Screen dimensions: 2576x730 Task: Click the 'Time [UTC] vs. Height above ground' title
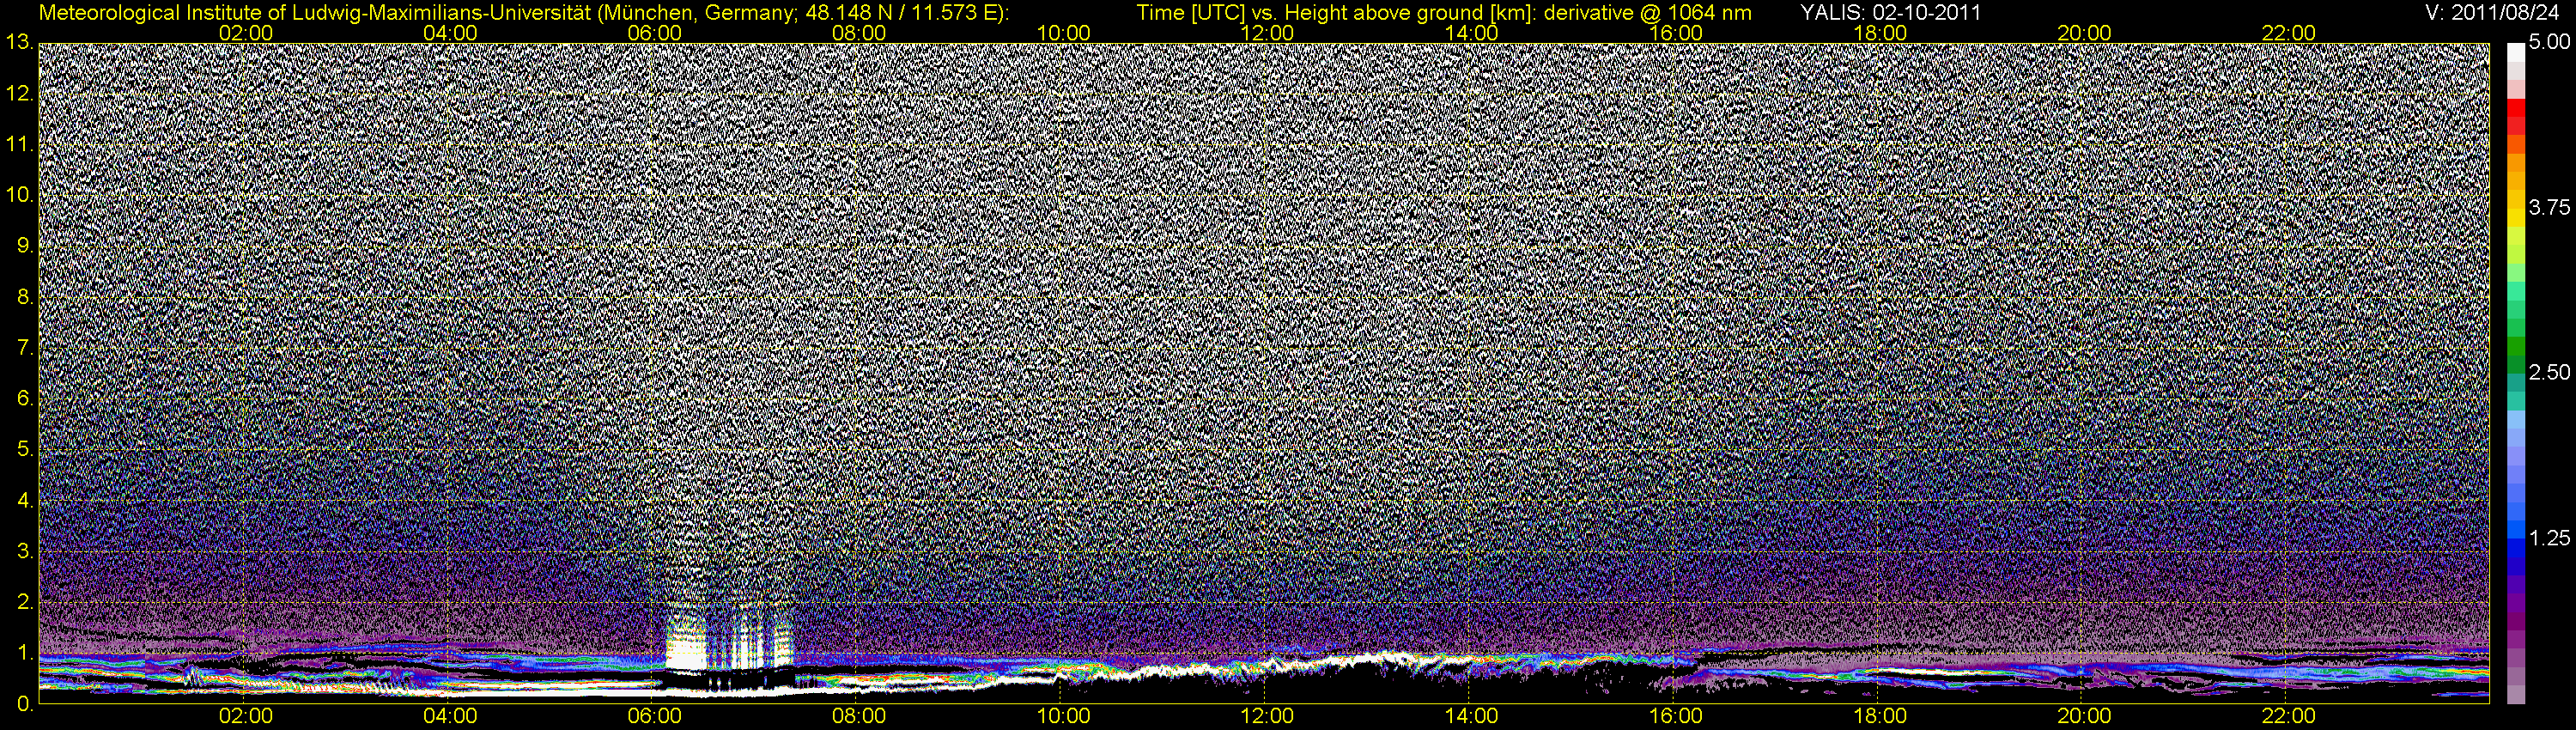click(x=1444, y=13)
